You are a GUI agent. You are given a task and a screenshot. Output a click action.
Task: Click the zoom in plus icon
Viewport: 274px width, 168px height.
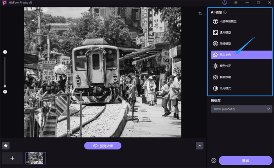coord(5,52)
